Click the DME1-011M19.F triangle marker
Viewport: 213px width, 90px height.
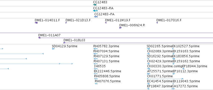click(106, 23)
